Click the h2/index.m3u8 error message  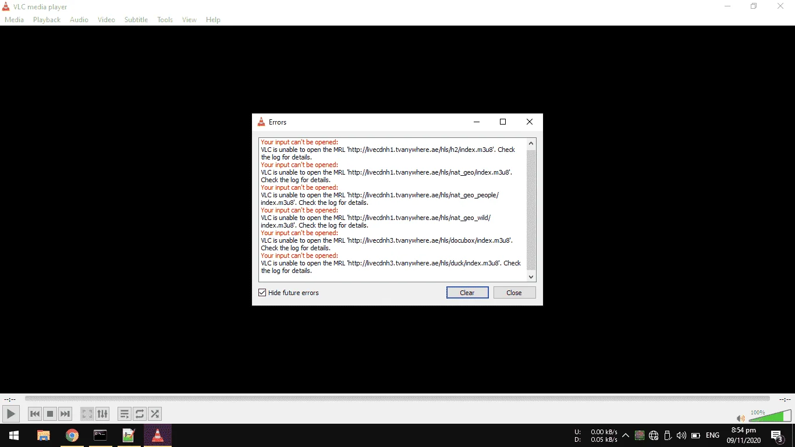coord(388,153)
